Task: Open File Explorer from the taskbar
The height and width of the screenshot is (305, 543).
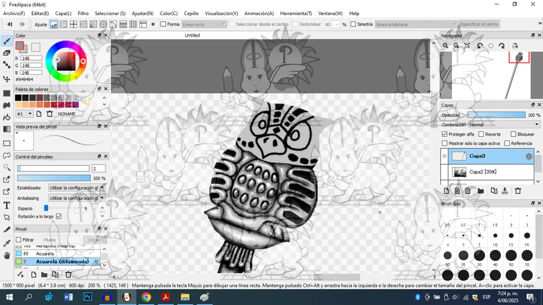Action: coord(185,297)
